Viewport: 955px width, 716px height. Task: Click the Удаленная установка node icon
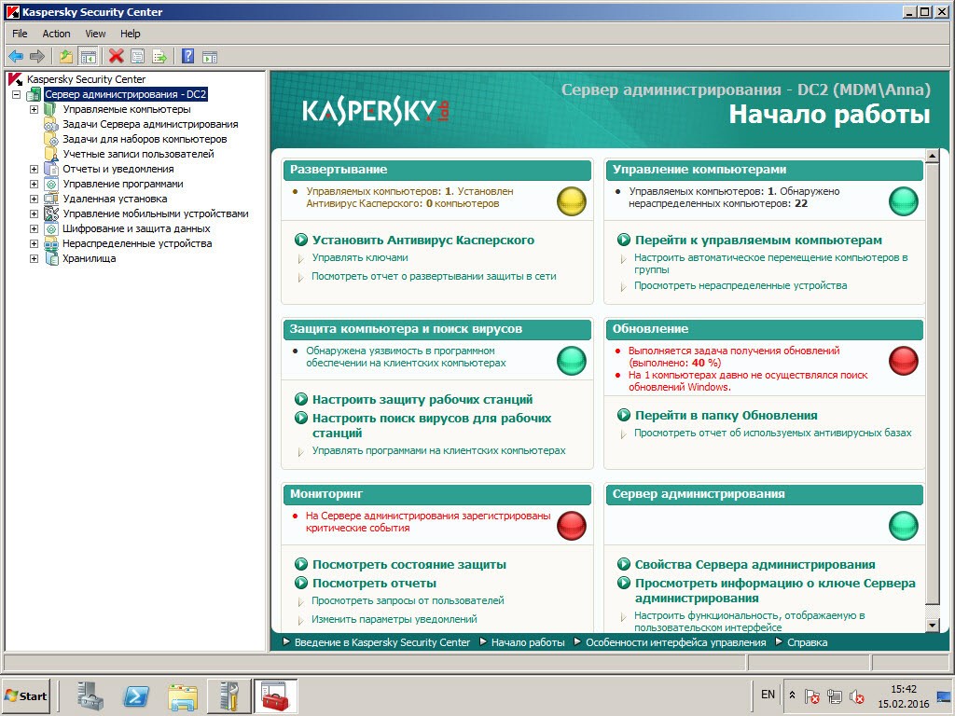point(51,200)
